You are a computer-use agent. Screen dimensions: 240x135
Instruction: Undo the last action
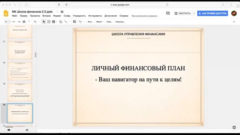[14, 22]
